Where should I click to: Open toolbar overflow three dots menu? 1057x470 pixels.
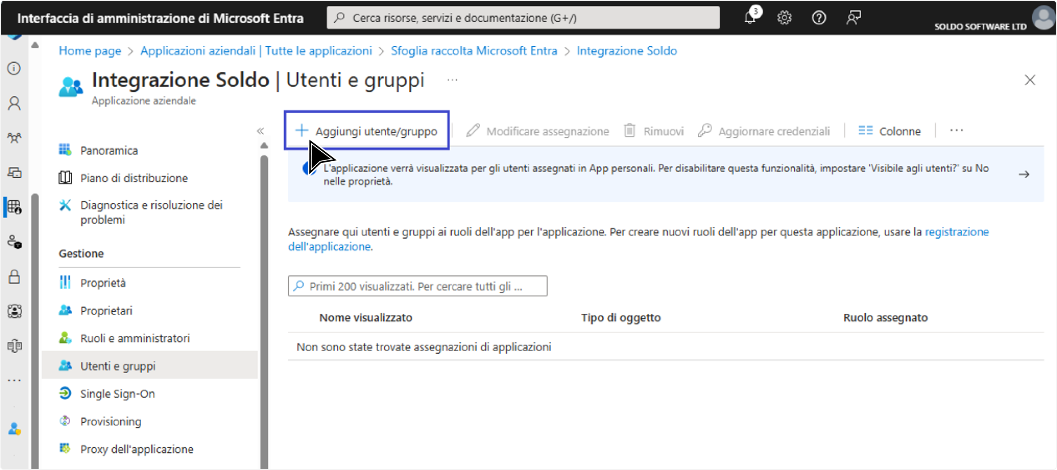956,130
